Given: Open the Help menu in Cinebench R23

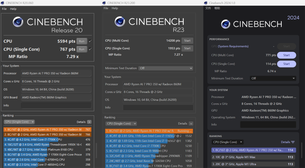Looking at the screenshot, I should (115, 8).
